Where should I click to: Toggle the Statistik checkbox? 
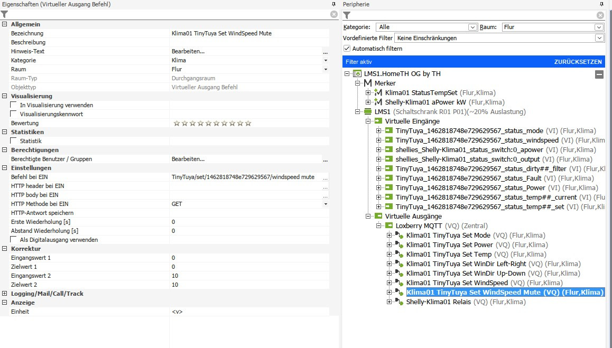14,141
